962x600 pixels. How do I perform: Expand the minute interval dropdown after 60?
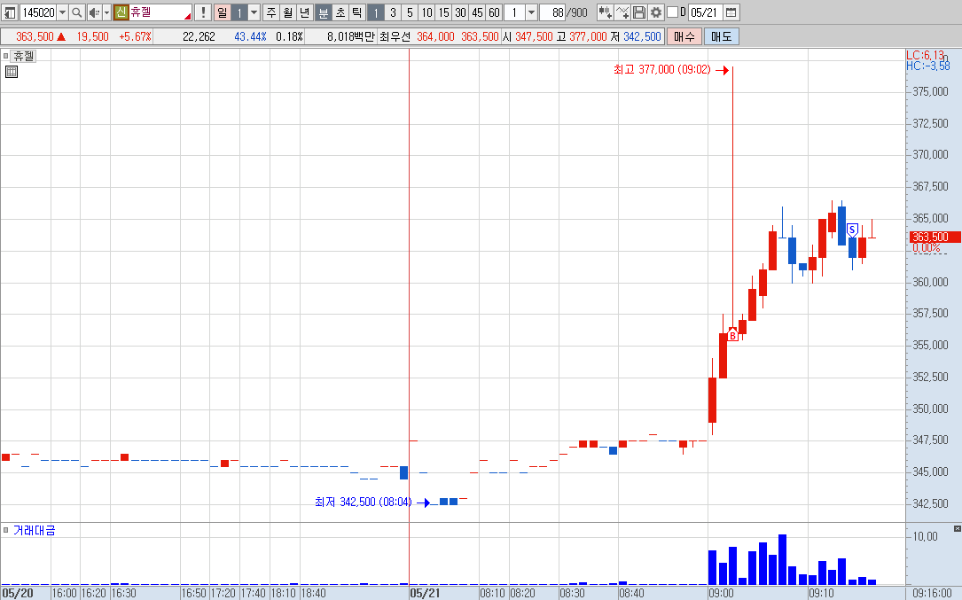[531, 12]
